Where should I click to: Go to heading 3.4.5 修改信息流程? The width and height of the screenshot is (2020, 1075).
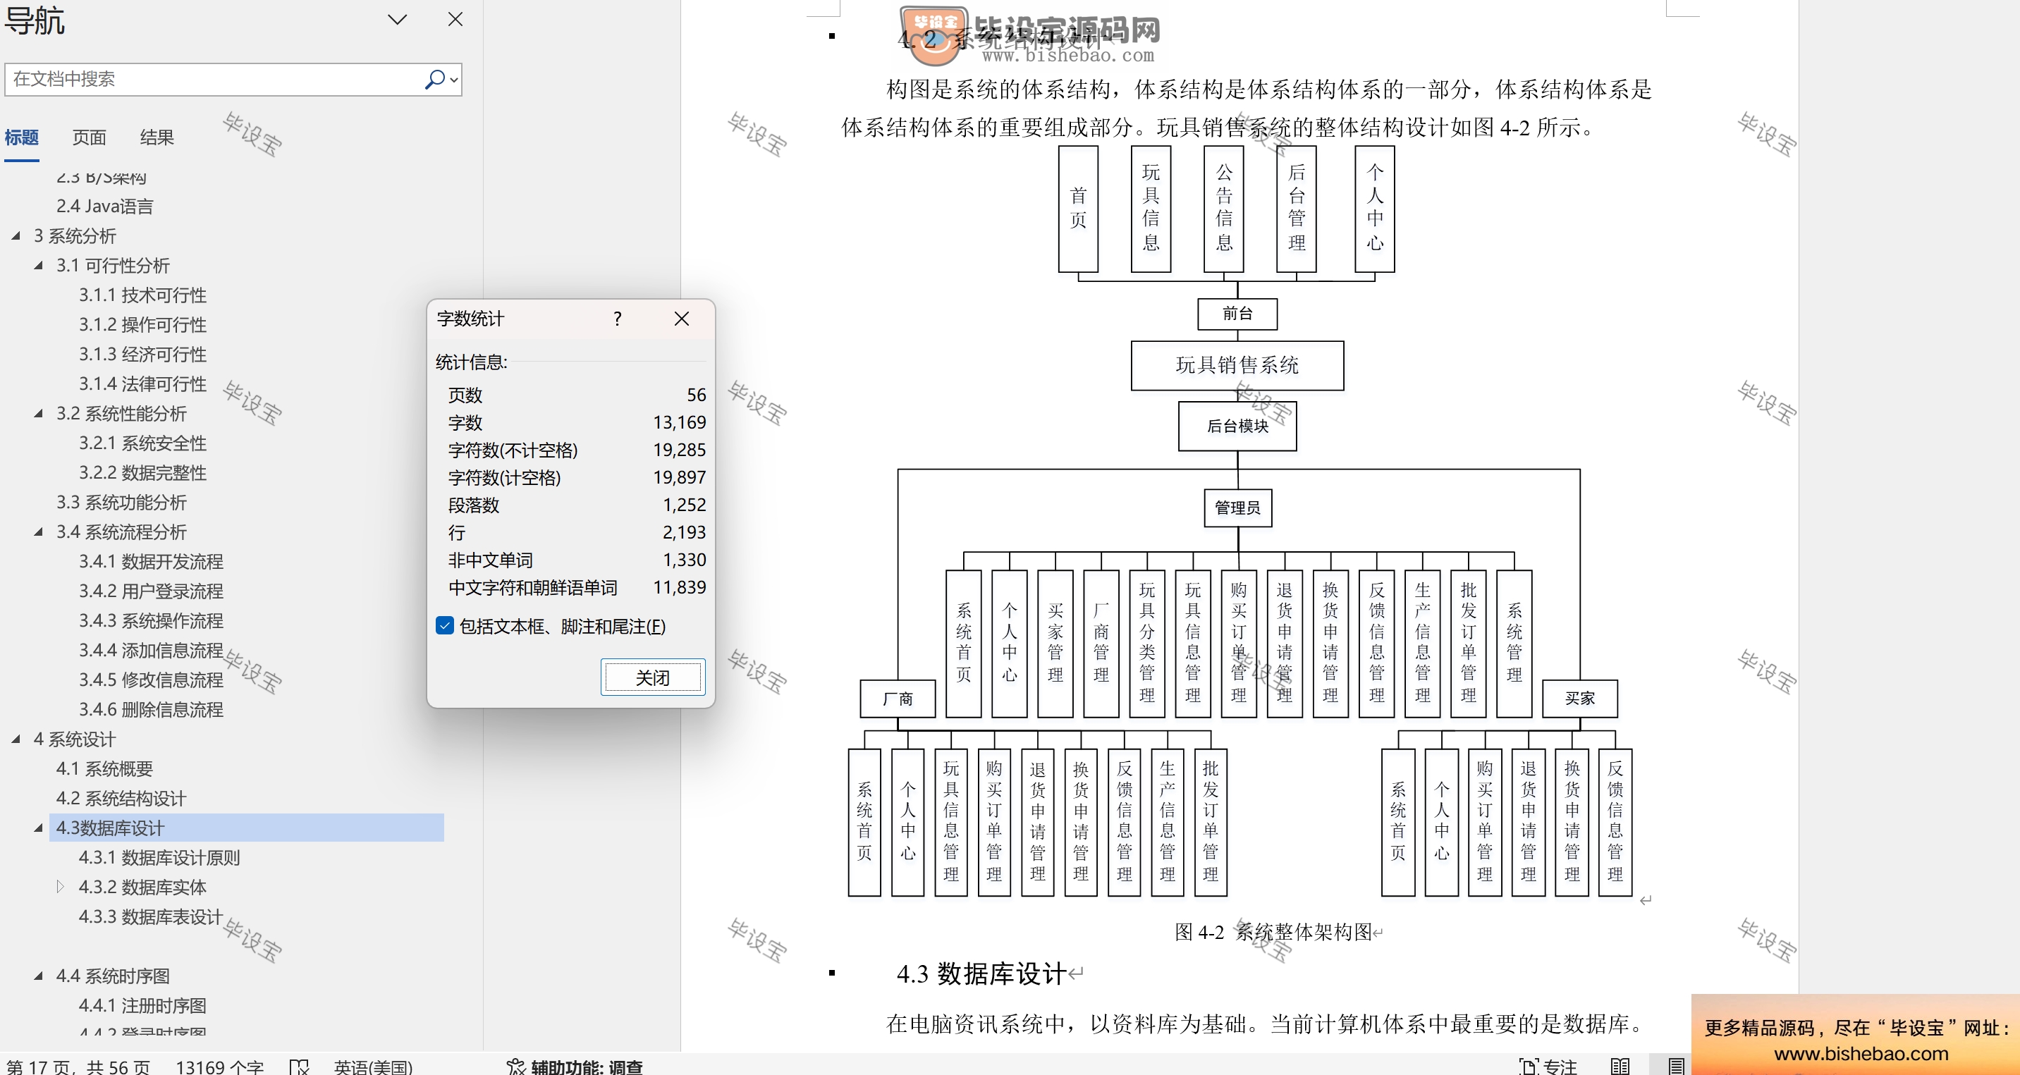[x=152, y=680]
